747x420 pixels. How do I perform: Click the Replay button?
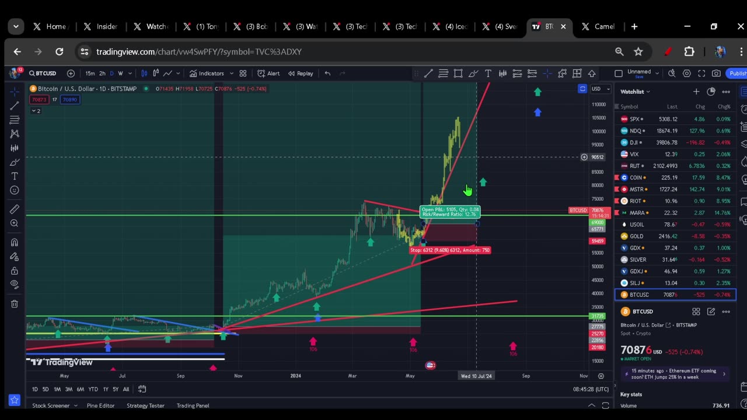pyautogui.click(x=300, y=73)
